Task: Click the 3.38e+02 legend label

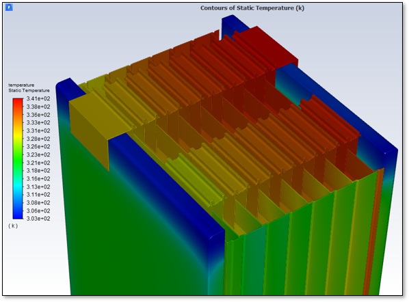Action: 38,107
